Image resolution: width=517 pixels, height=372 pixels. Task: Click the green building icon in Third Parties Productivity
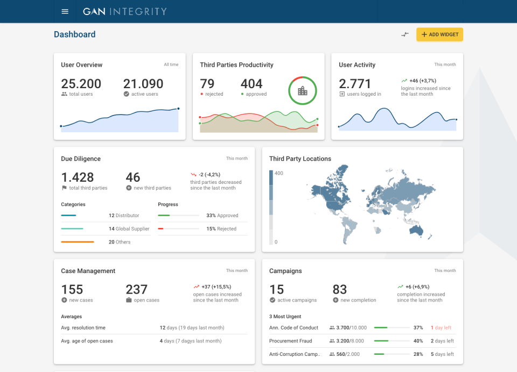(x=302, y=90)
